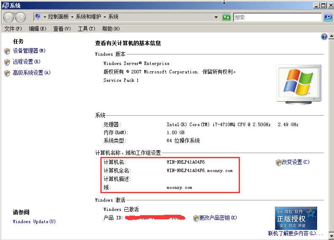Click the Windows logo monitor image

(299, 84)
